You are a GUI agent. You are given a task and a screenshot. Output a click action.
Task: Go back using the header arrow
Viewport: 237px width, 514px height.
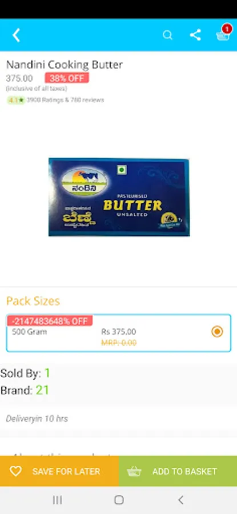[x=16, y=35]
